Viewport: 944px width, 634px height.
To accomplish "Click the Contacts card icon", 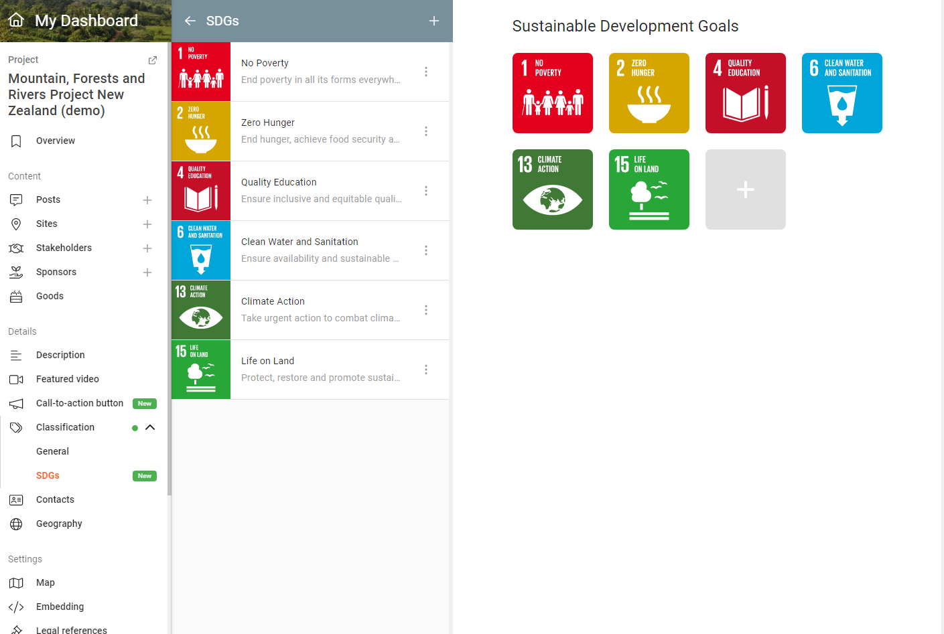I will pos(16,499).
